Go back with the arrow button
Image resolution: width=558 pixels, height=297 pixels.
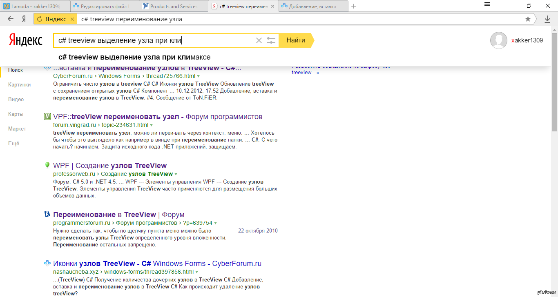click(11, 19)
